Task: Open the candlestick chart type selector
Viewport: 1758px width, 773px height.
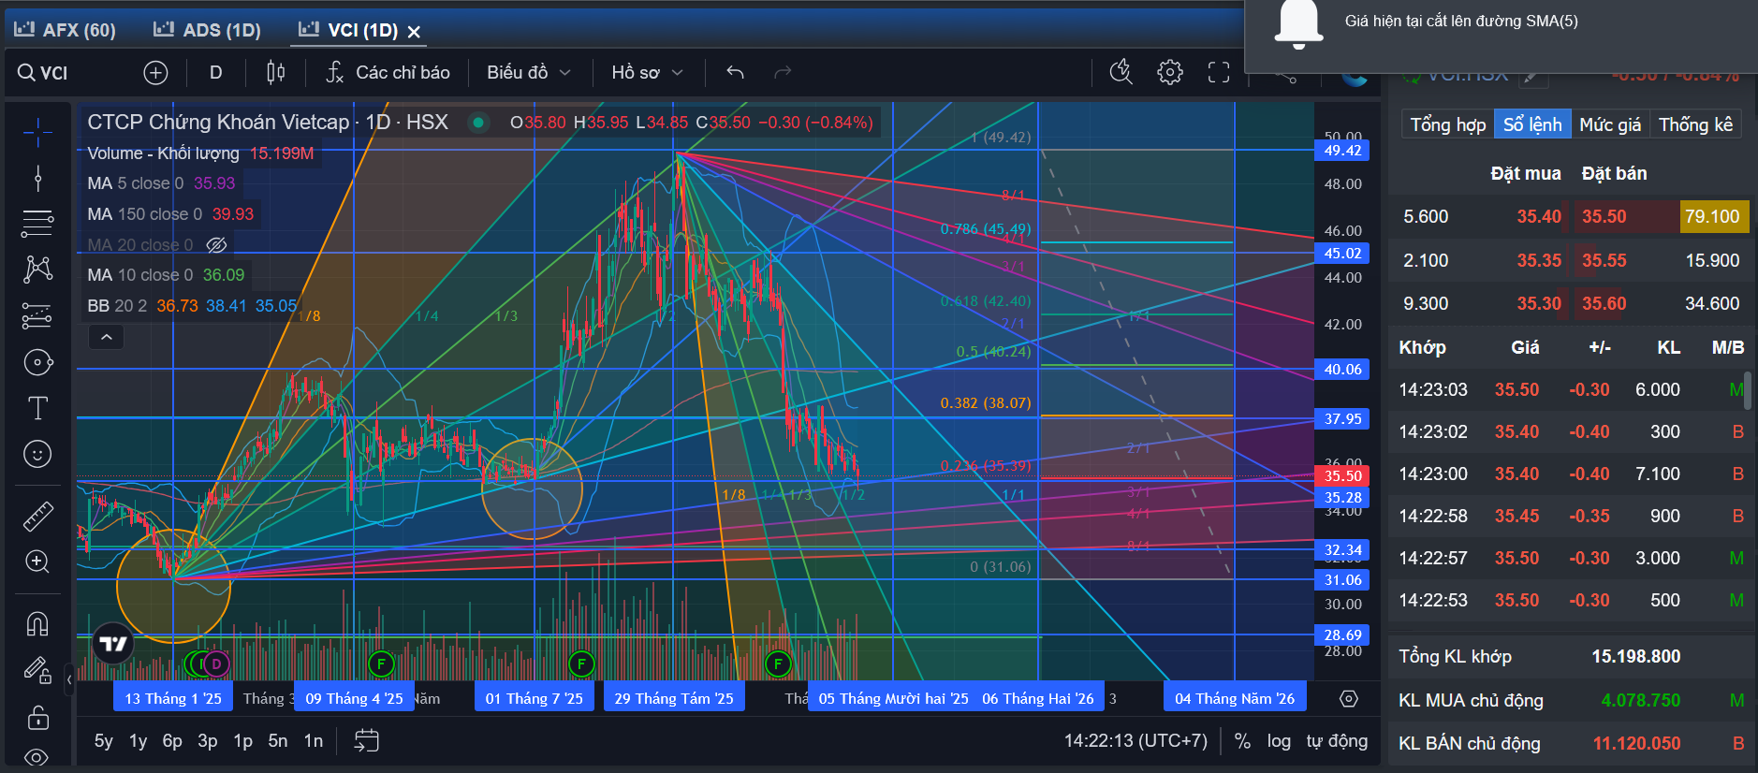Action: pyautogui.click(x=275, y=72)
